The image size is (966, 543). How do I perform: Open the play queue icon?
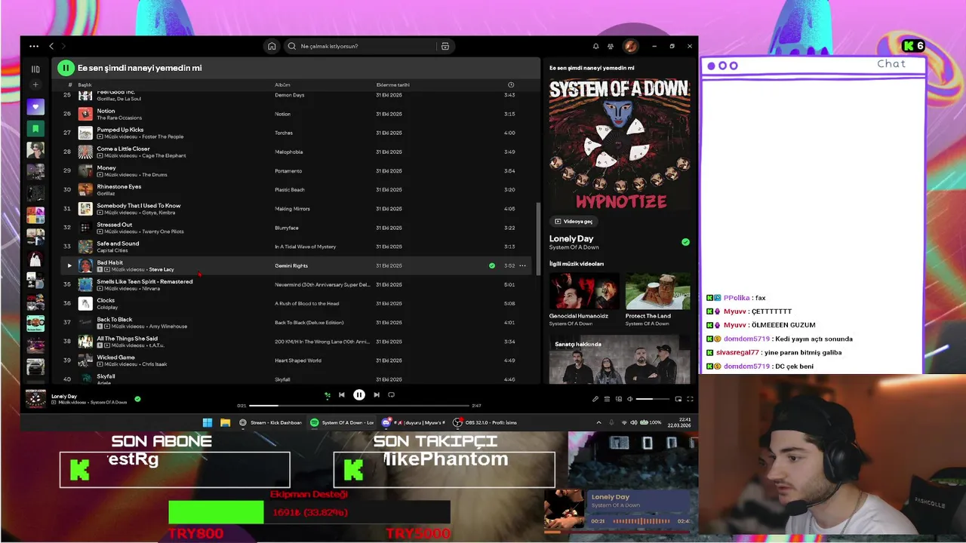pos(608,399)
